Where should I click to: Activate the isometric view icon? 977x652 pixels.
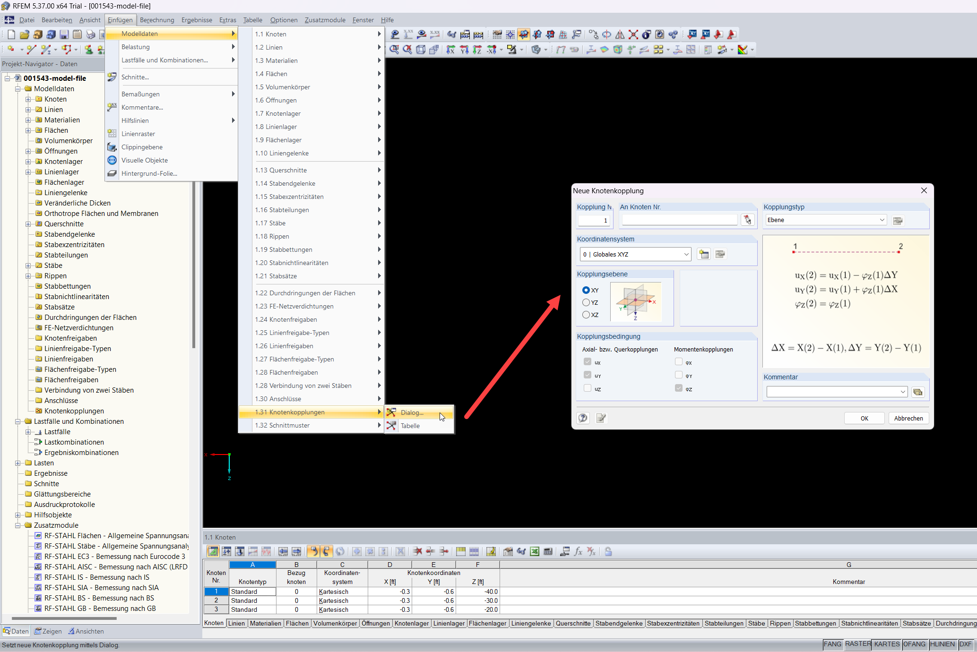coord(421,50)
